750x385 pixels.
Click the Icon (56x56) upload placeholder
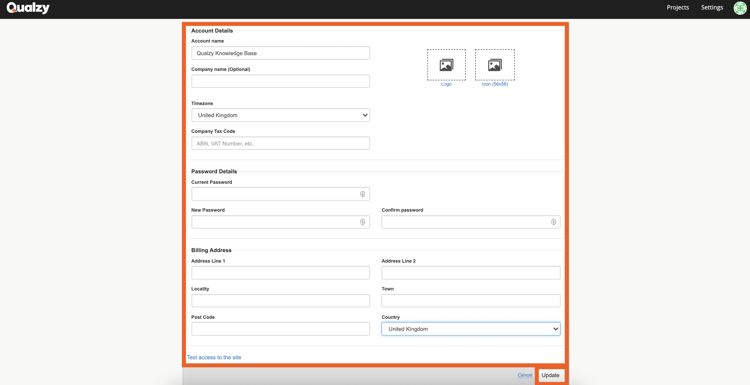[x=494, y=65]
